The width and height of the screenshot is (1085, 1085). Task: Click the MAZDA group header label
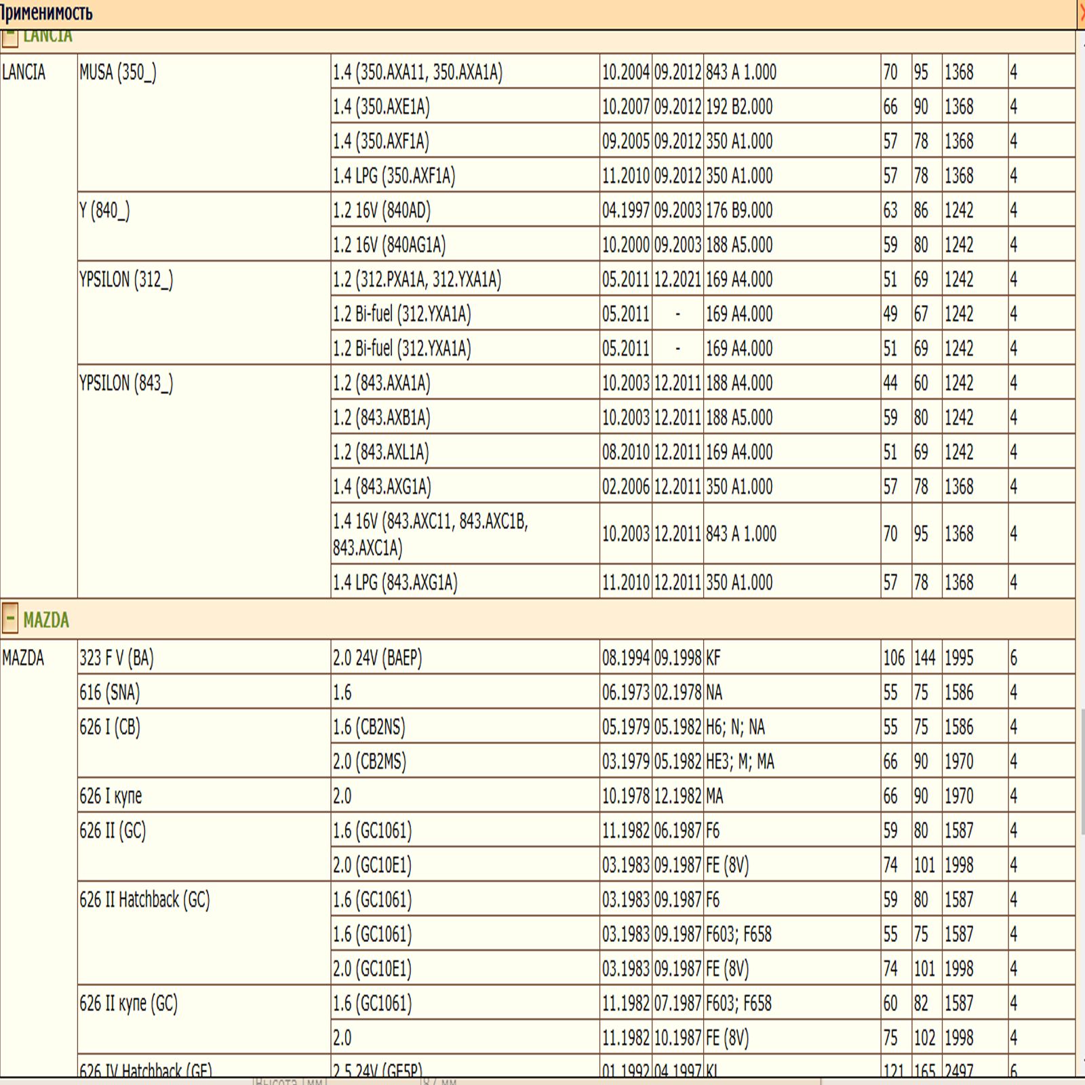click(x=46, y=620)
